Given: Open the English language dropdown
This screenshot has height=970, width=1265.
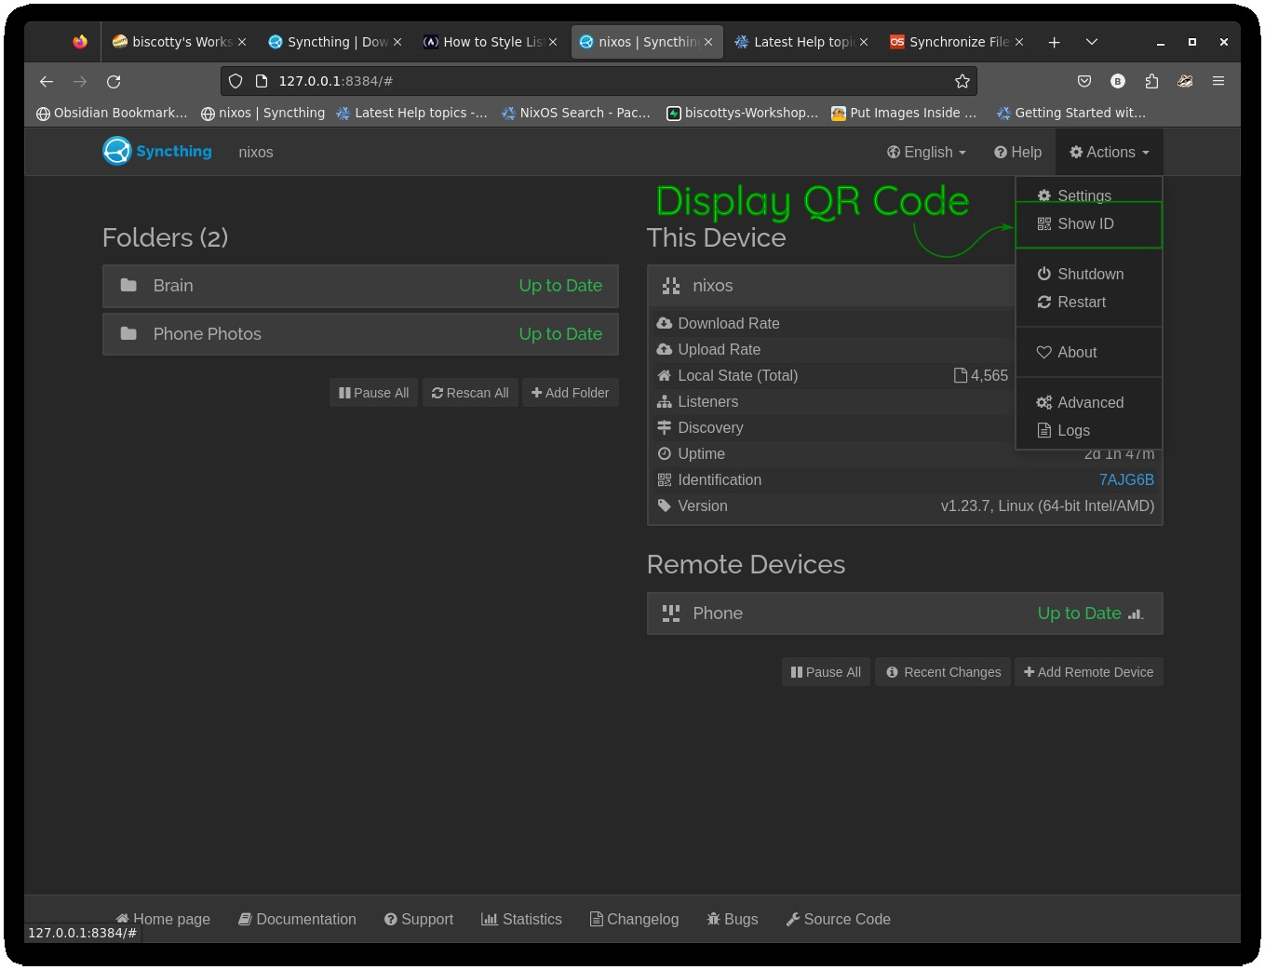Looking at the screenshot, I should [x=926, y=152].
